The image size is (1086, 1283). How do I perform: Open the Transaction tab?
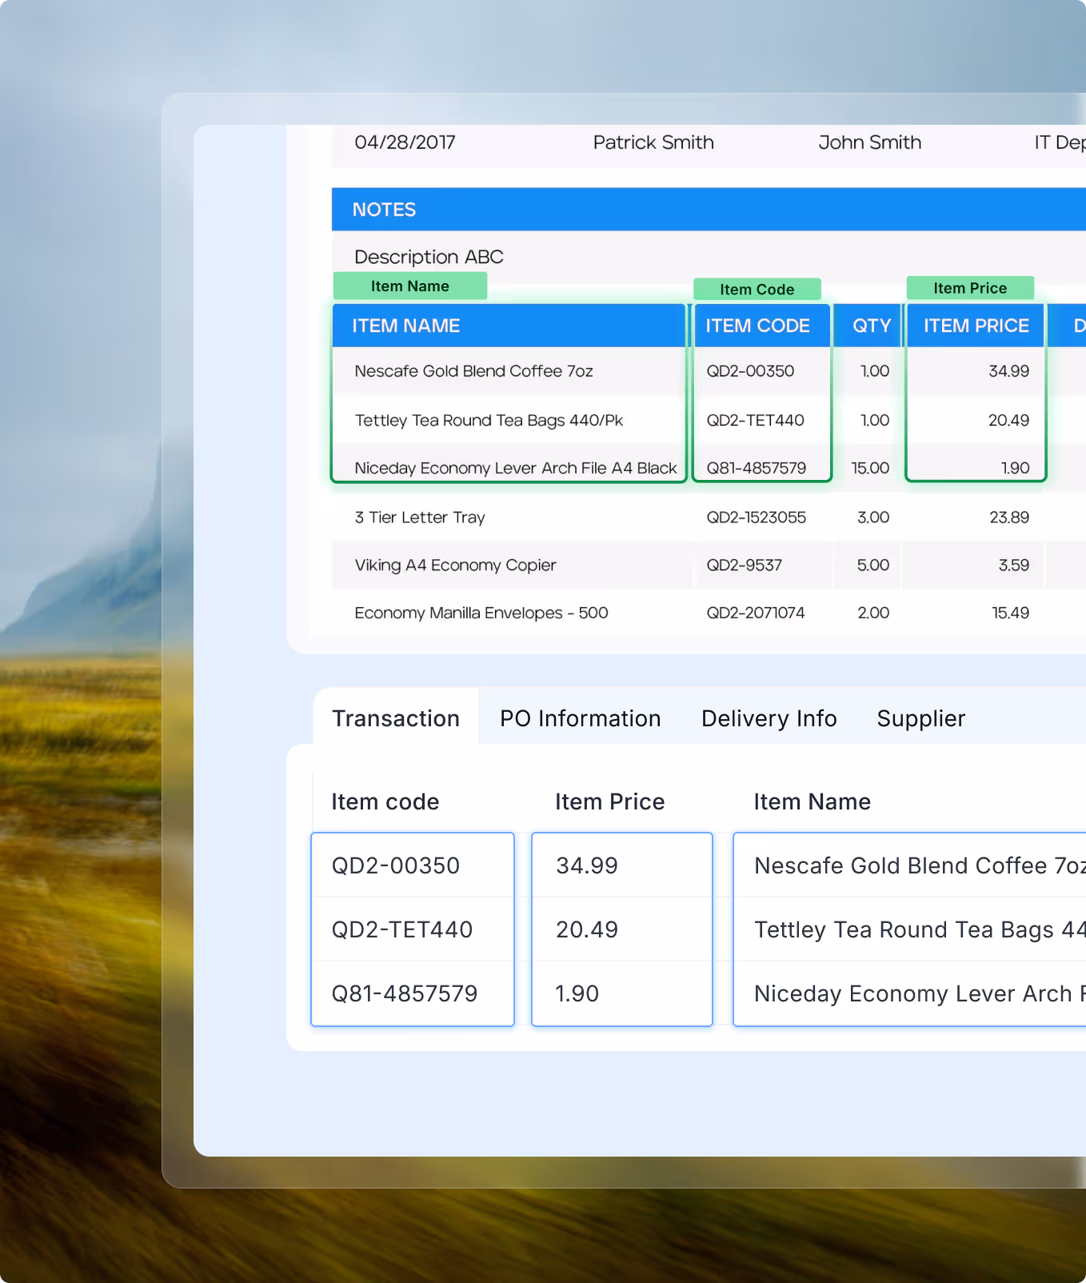pyautogui.click(x=396, y=717)
